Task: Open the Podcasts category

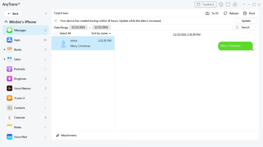Action: click(x=26, y=69)
